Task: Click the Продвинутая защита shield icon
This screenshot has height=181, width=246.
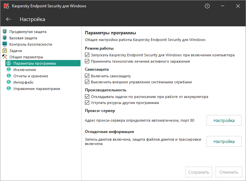Action: tap(5, 32)
